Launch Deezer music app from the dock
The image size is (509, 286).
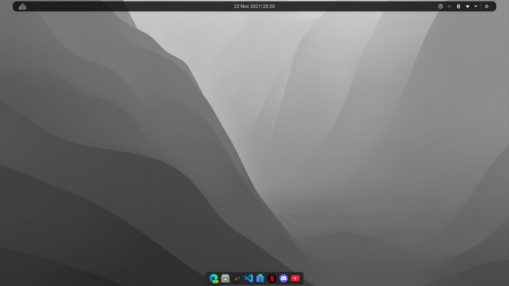point(237,279)
